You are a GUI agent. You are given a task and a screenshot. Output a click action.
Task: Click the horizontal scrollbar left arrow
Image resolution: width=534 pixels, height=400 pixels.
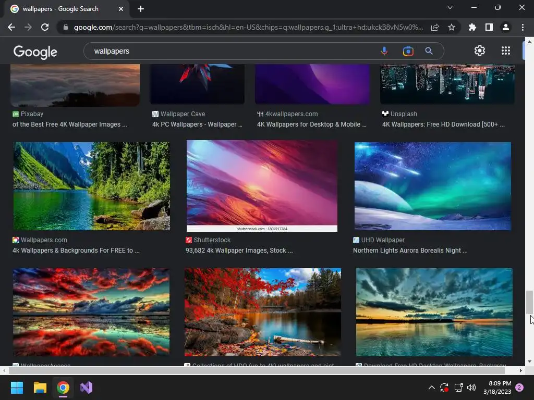pyautogui.click(x=4, y=370)
